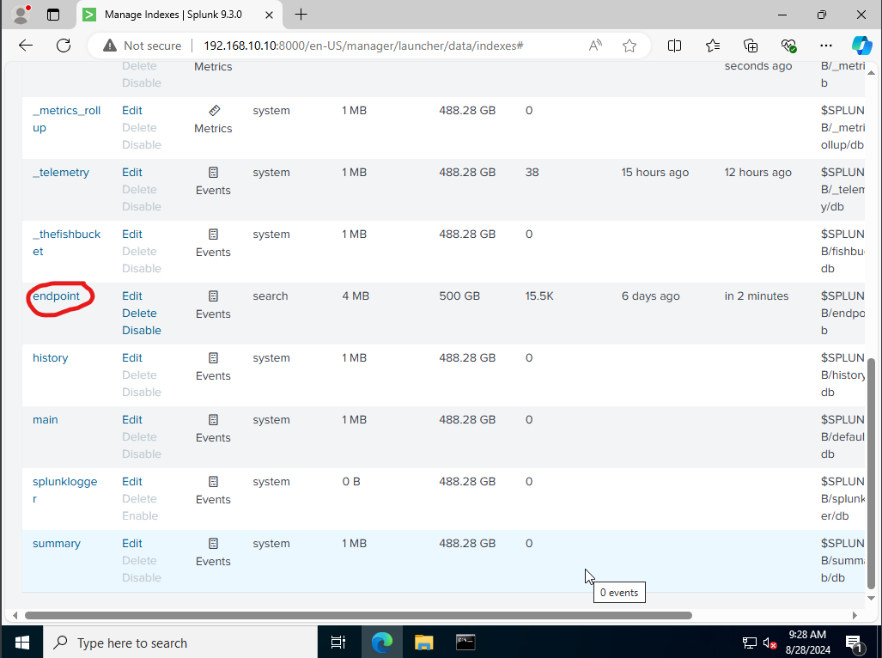This screenshot has height=658, width=882.
Task: Open the history index link
Action: (x=50, y=357)
